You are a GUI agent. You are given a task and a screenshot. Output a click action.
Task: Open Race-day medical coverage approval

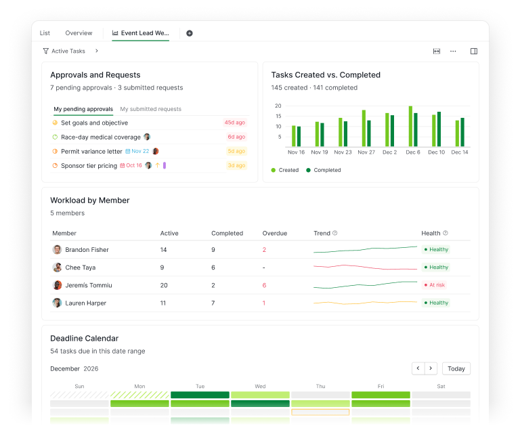coord(101,137)
